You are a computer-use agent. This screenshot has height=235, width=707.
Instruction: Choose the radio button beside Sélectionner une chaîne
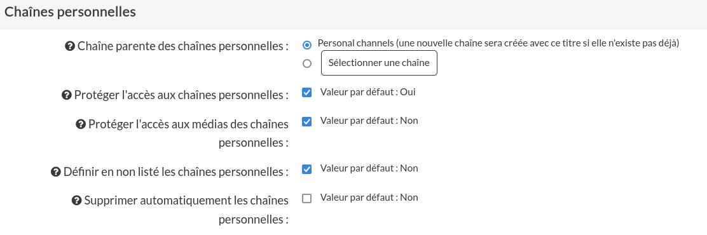307,64
